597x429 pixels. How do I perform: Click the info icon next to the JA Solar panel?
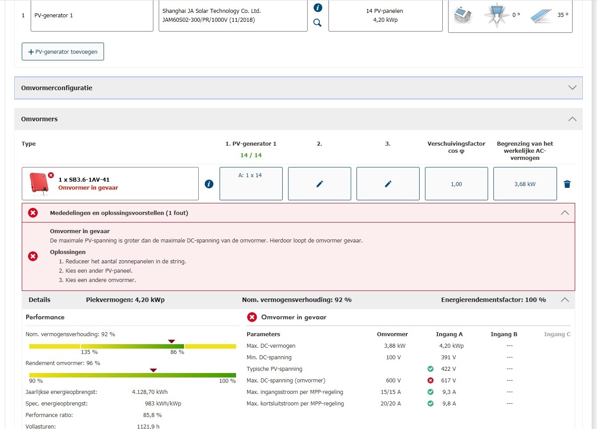pyautogui.click(x=318, y=8)
